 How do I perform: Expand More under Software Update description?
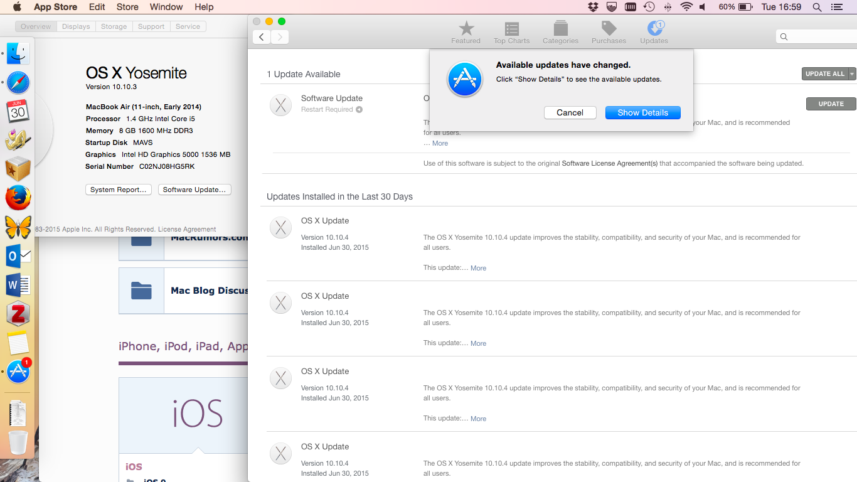[440, 143]
